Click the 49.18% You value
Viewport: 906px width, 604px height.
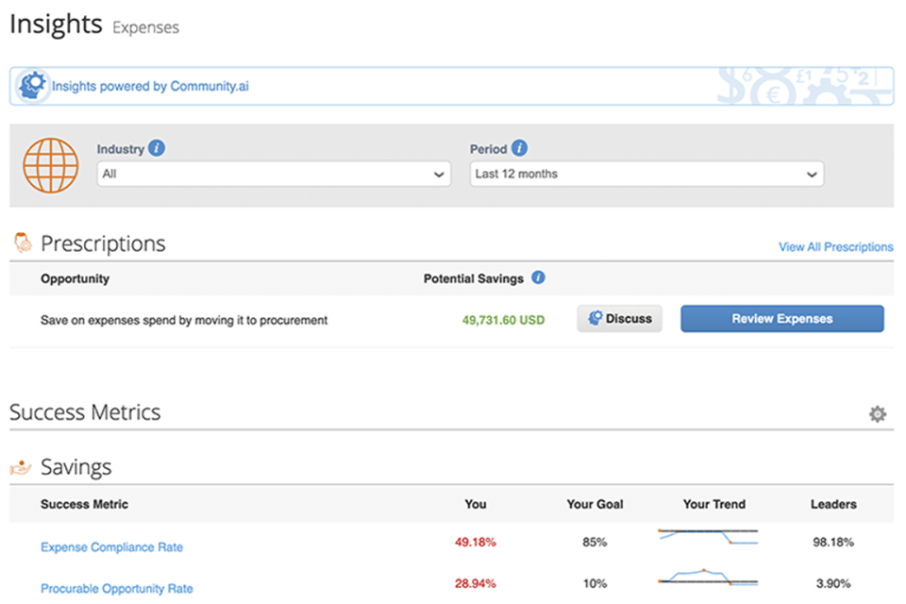(x=475, y=542)
